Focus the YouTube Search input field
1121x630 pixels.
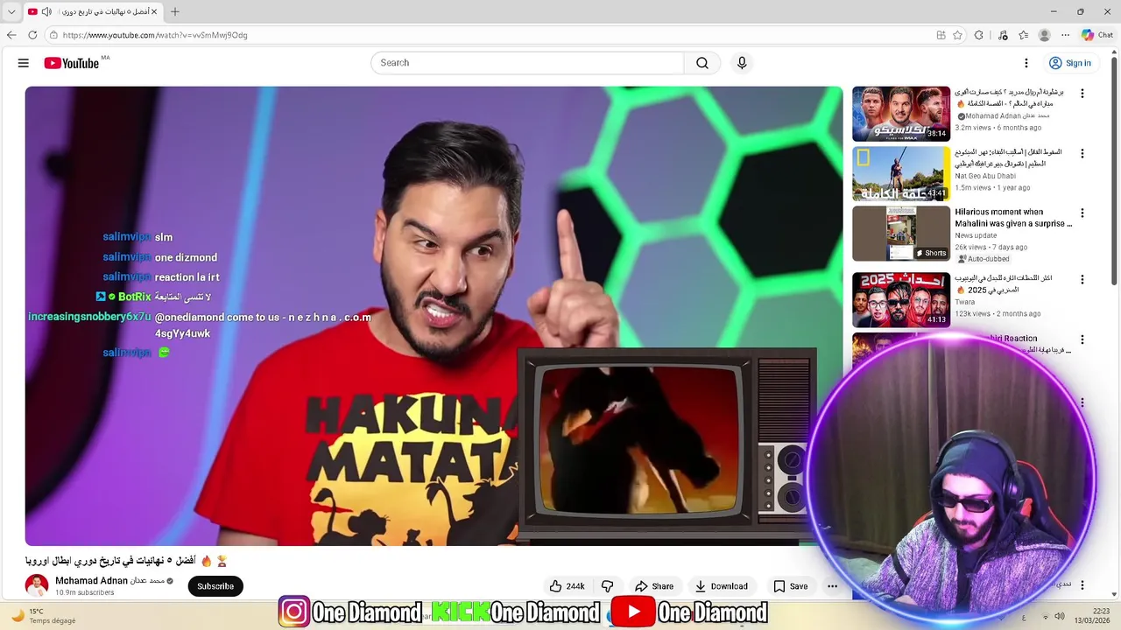tap(527, 63)
